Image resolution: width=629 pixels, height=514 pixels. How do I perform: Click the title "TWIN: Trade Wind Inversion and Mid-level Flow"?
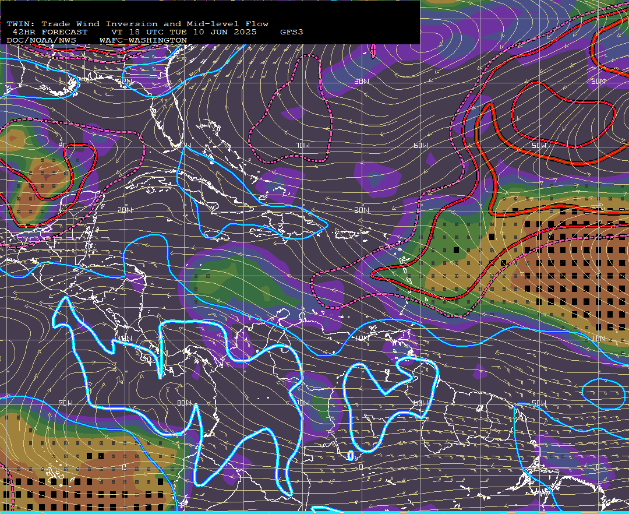tap(137, 24)
